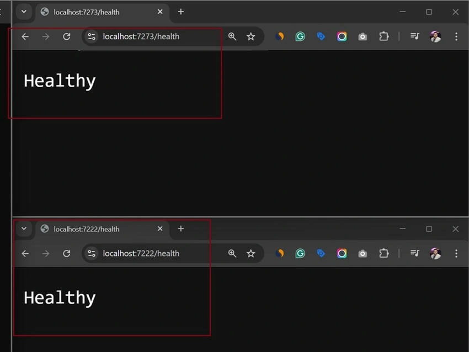Click the zoom icon in the localhost:7273 address bar
This screenshot has height=352, width=469.
pos(232,36)
